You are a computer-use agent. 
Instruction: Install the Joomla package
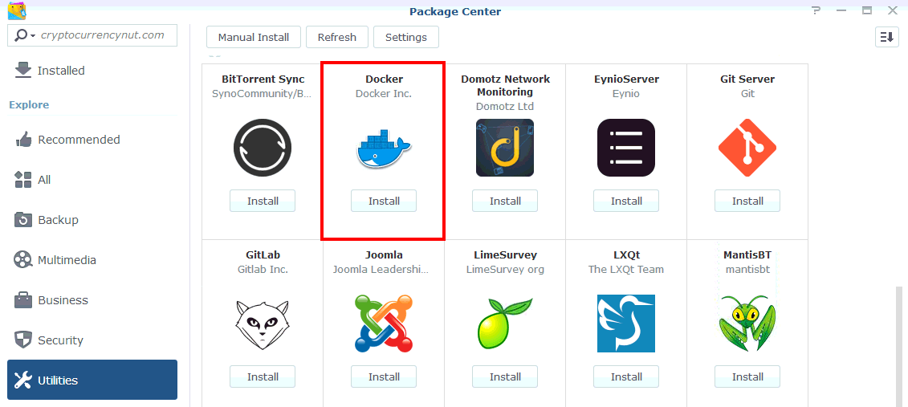384,376
